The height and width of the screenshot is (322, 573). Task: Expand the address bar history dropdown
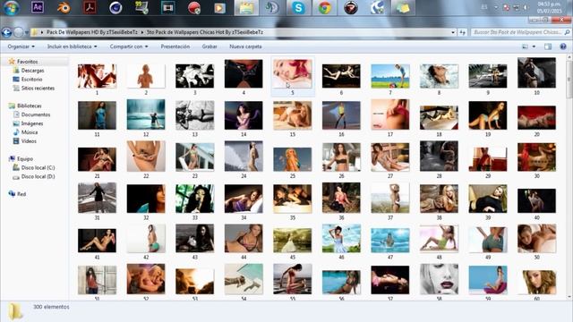pyautogui.click(x=453, y=32)
